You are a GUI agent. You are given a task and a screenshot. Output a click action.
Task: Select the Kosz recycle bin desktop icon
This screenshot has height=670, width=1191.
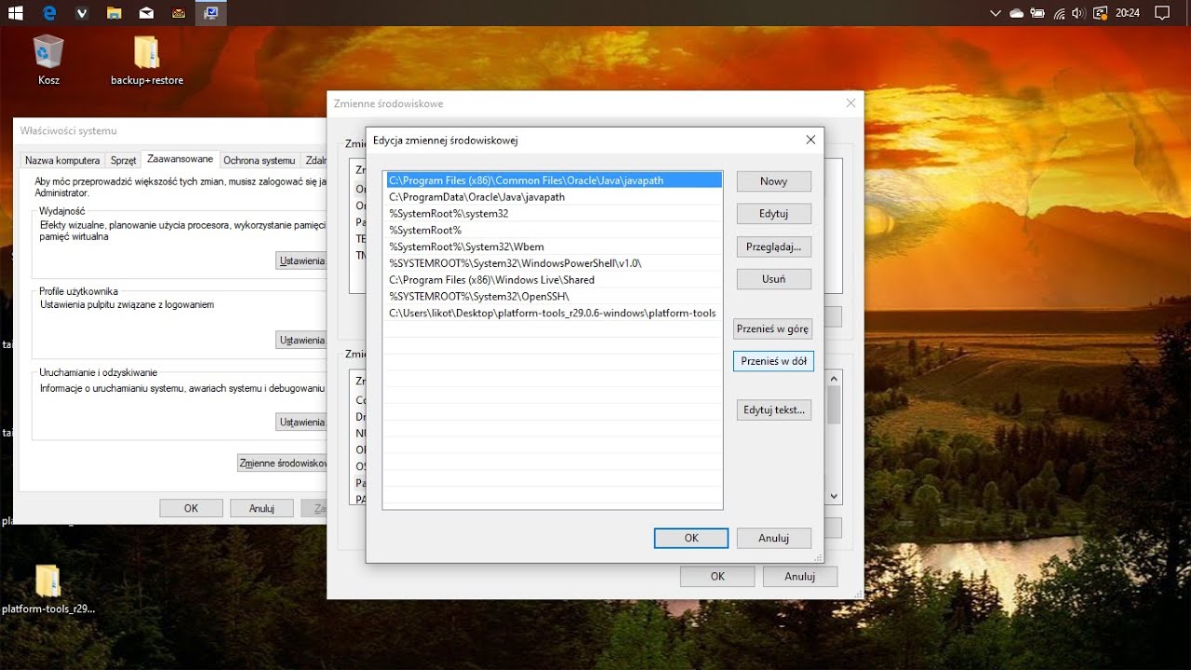tap(48, 60)
